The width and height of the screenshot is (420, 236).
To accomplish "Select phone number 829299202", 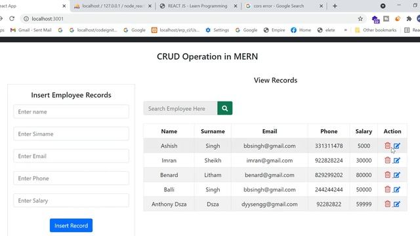I will (x=329, y=175).
